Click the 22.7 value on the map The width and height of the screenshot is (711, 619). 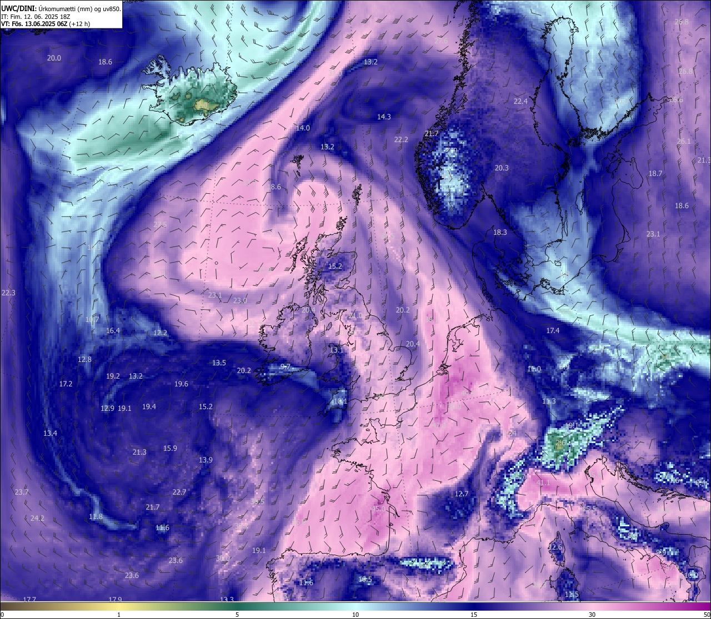click(179, 492)
